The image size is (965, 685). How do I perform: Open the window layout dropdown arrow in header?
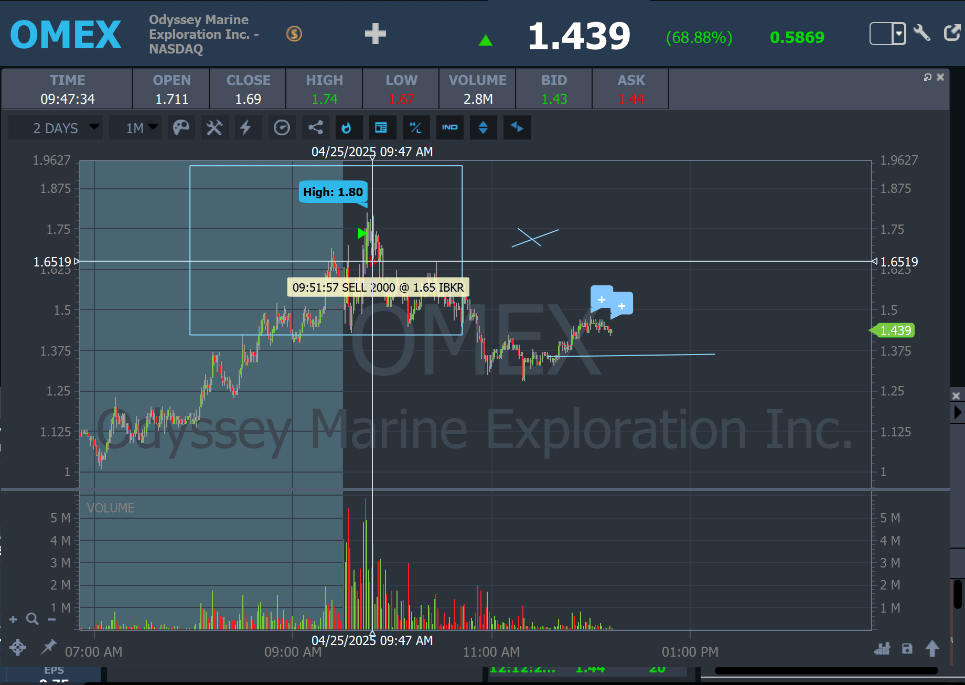click(899, 34)
